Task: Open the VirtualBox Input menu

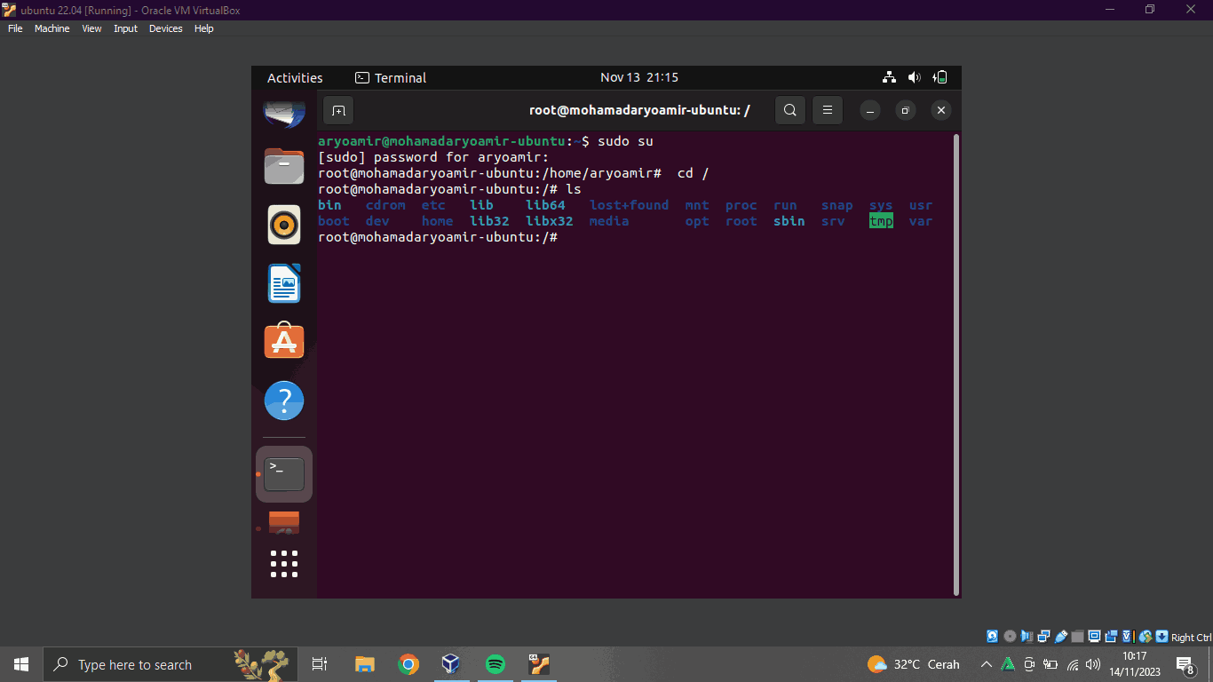Action: click(125, 28)
